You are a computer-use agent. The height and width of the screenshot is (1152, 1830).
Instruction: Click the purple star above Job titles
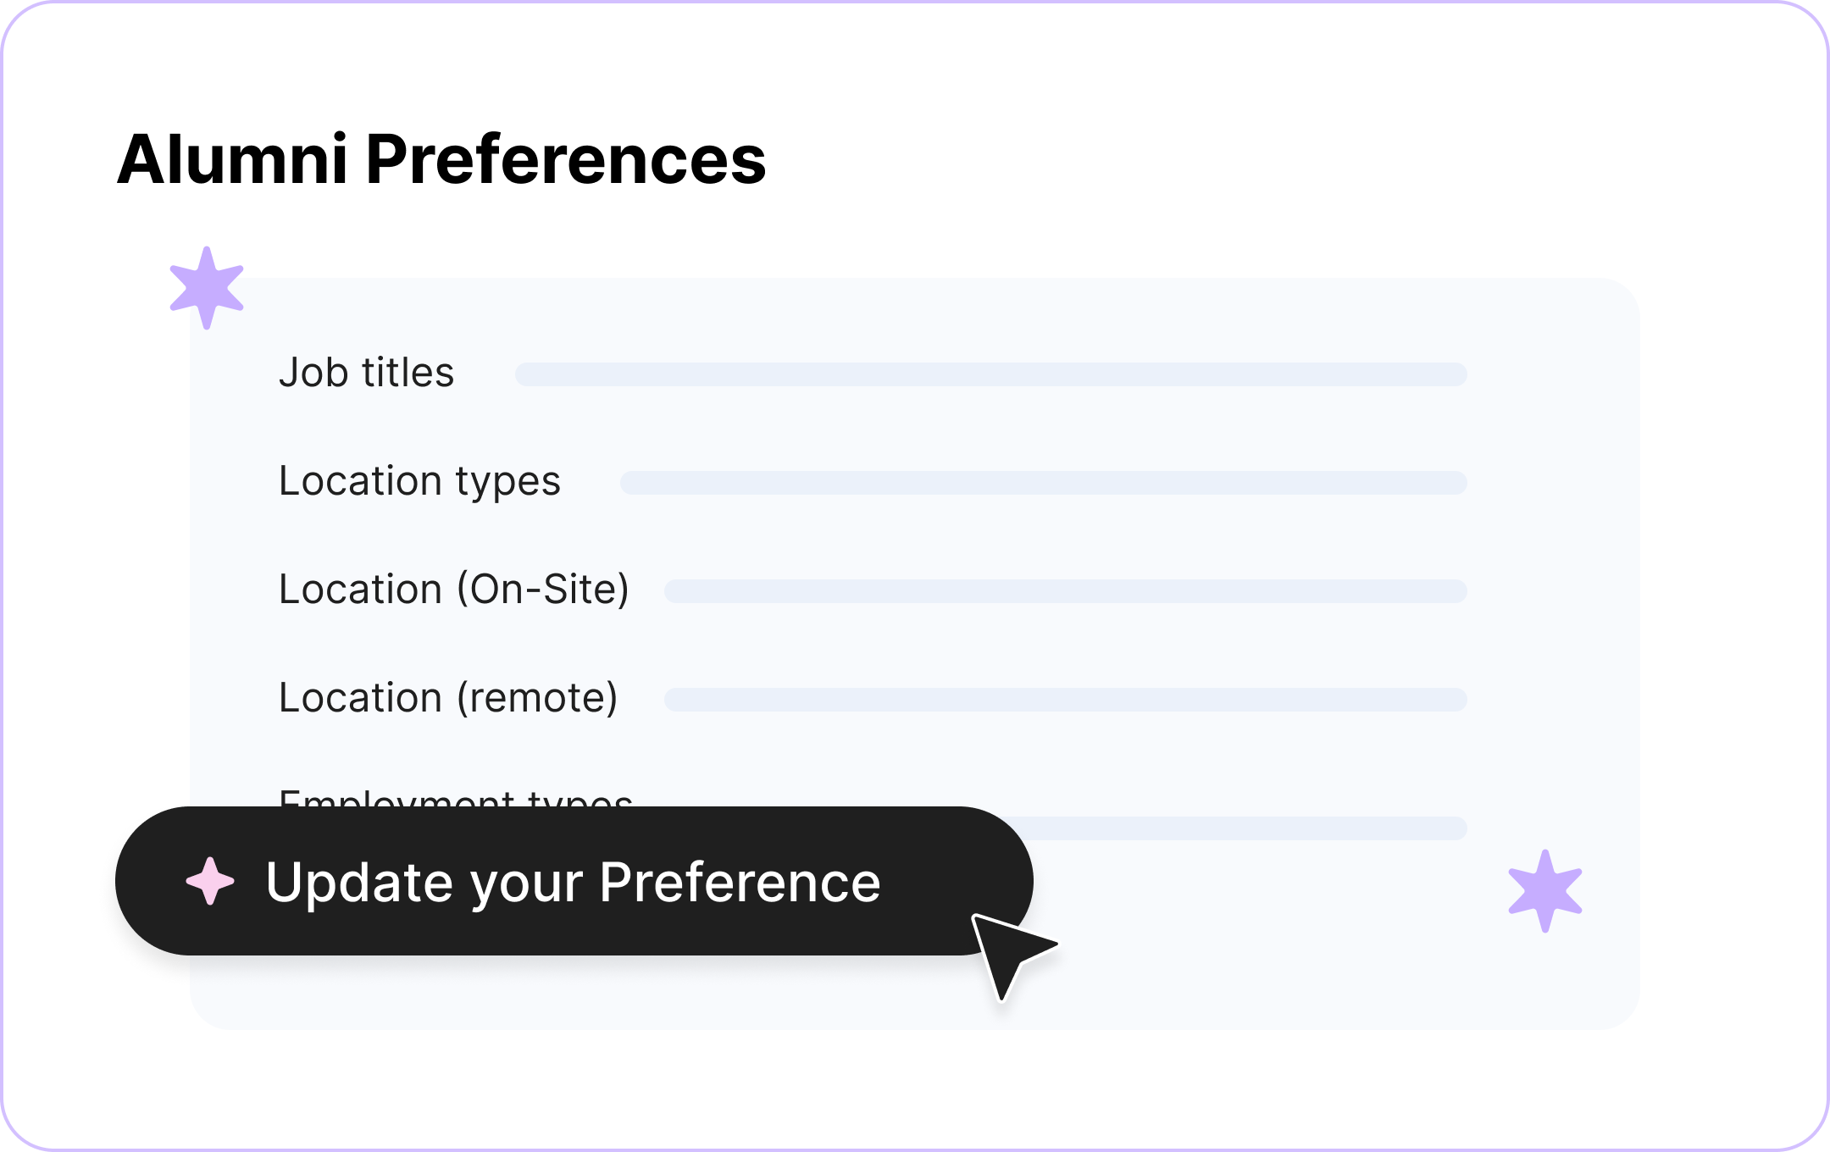tap(207, 288)
